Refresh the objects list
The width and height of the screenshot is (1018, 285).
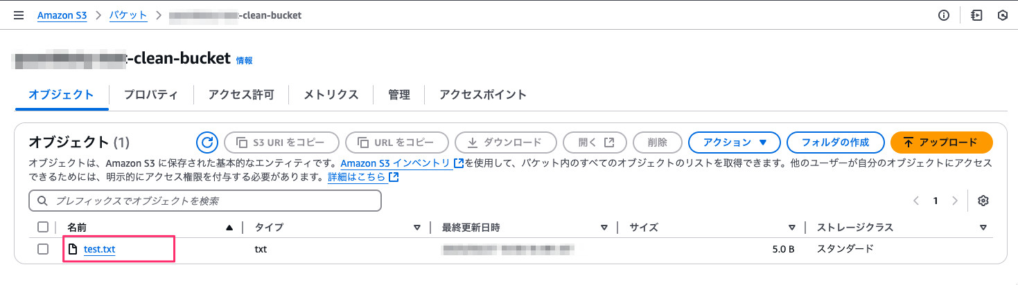(207, 142)
